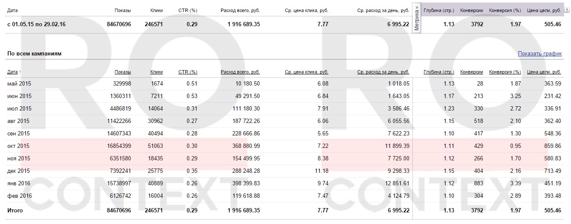The image size is (571, 224).
Task: Select the highlighted ноя 2015 row
Action: click(x=17, y=159)
